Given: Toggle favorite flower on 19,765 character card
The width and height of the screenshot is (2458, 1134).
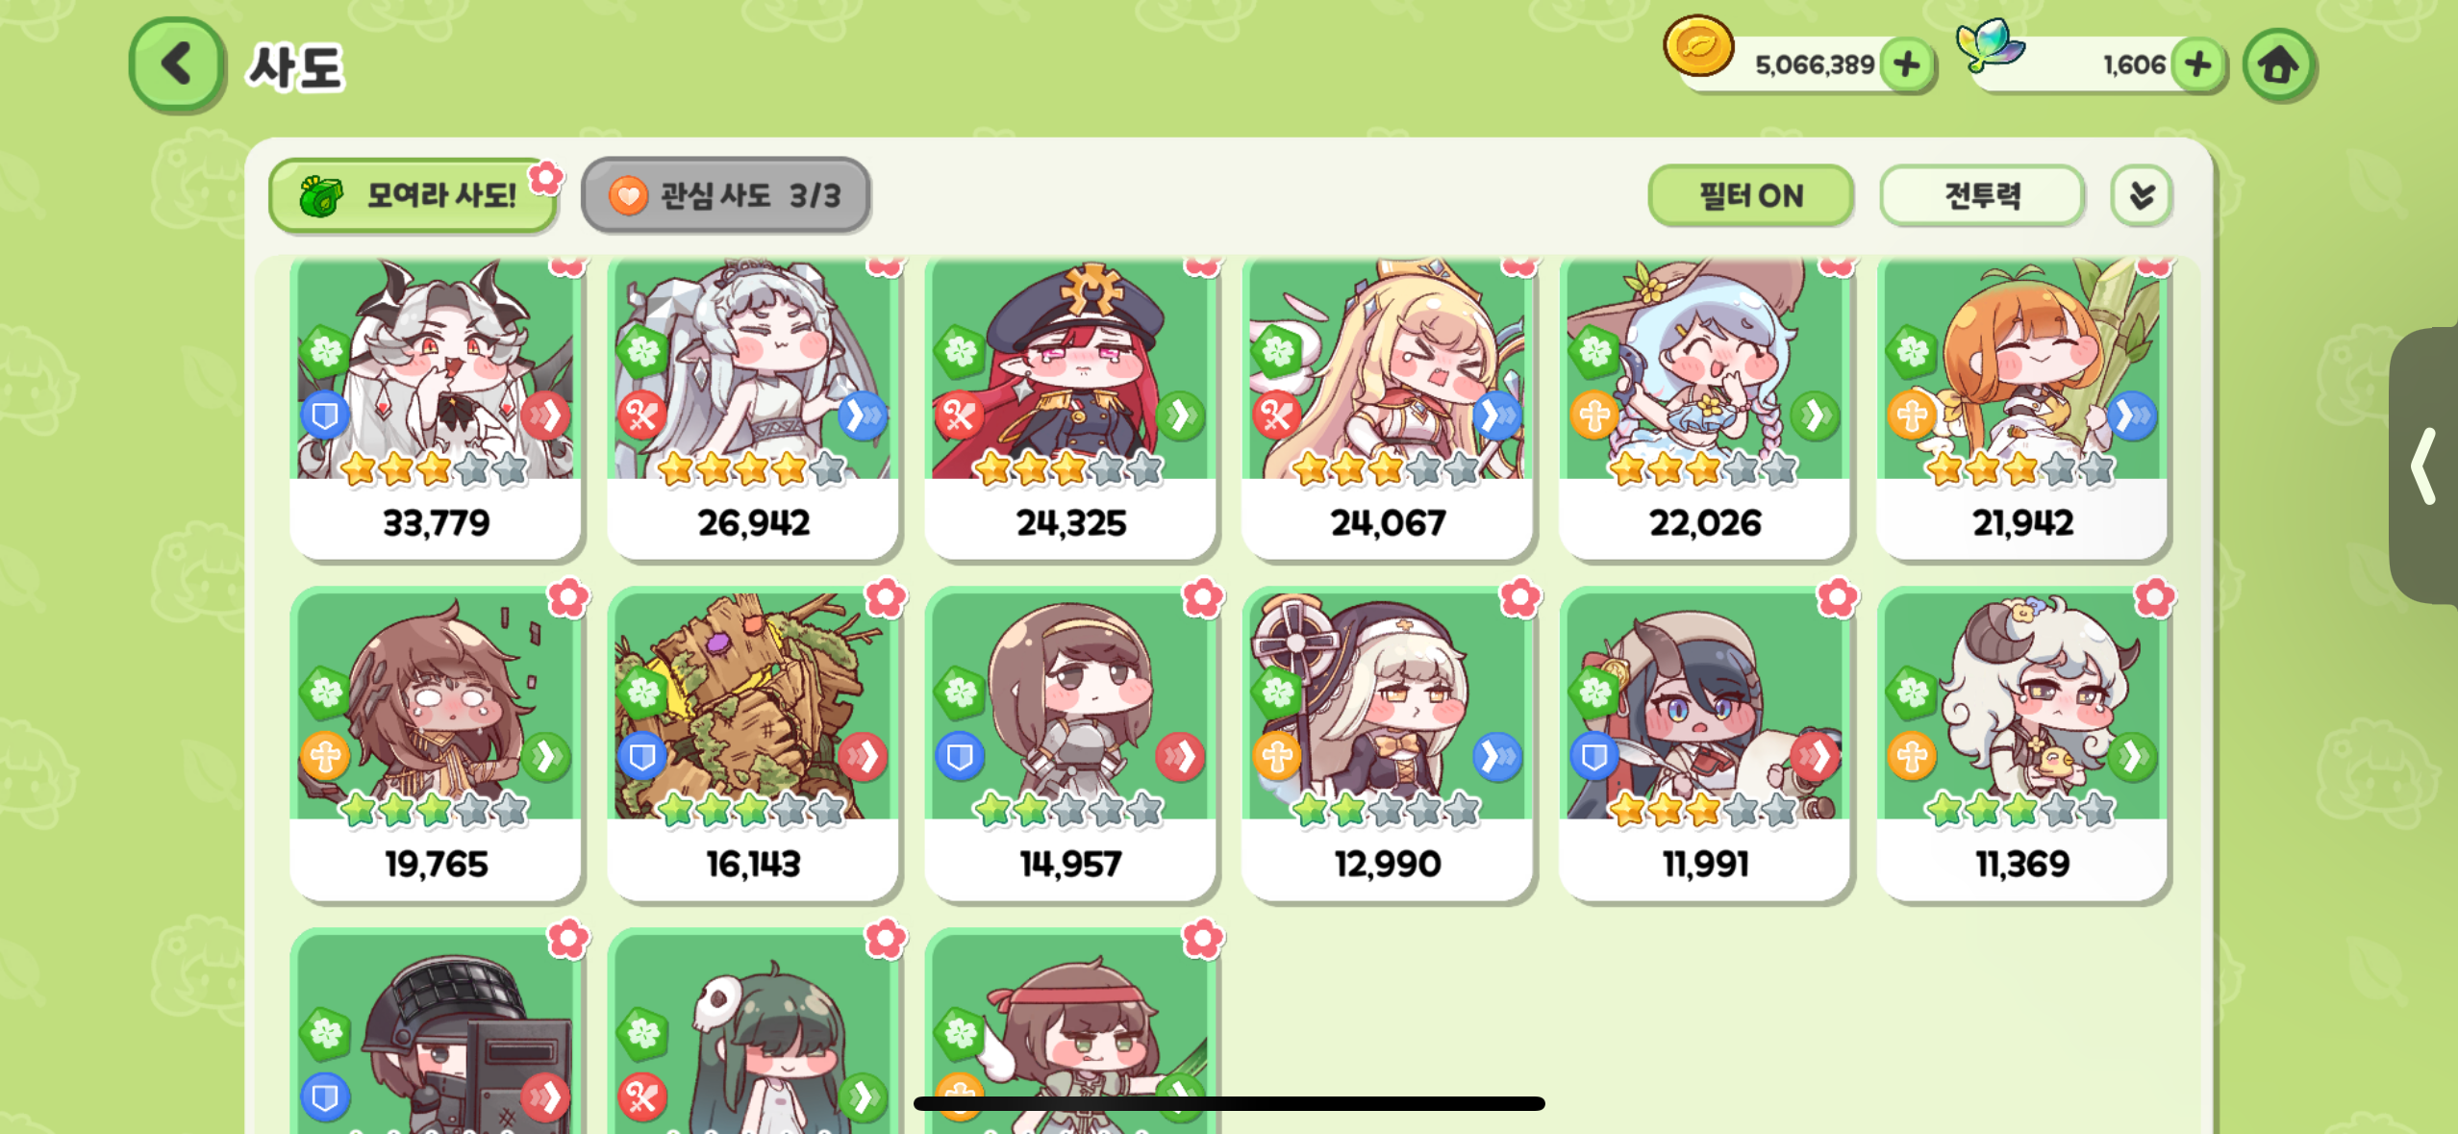Looking at the screenshot, I should tap(568, 598).
